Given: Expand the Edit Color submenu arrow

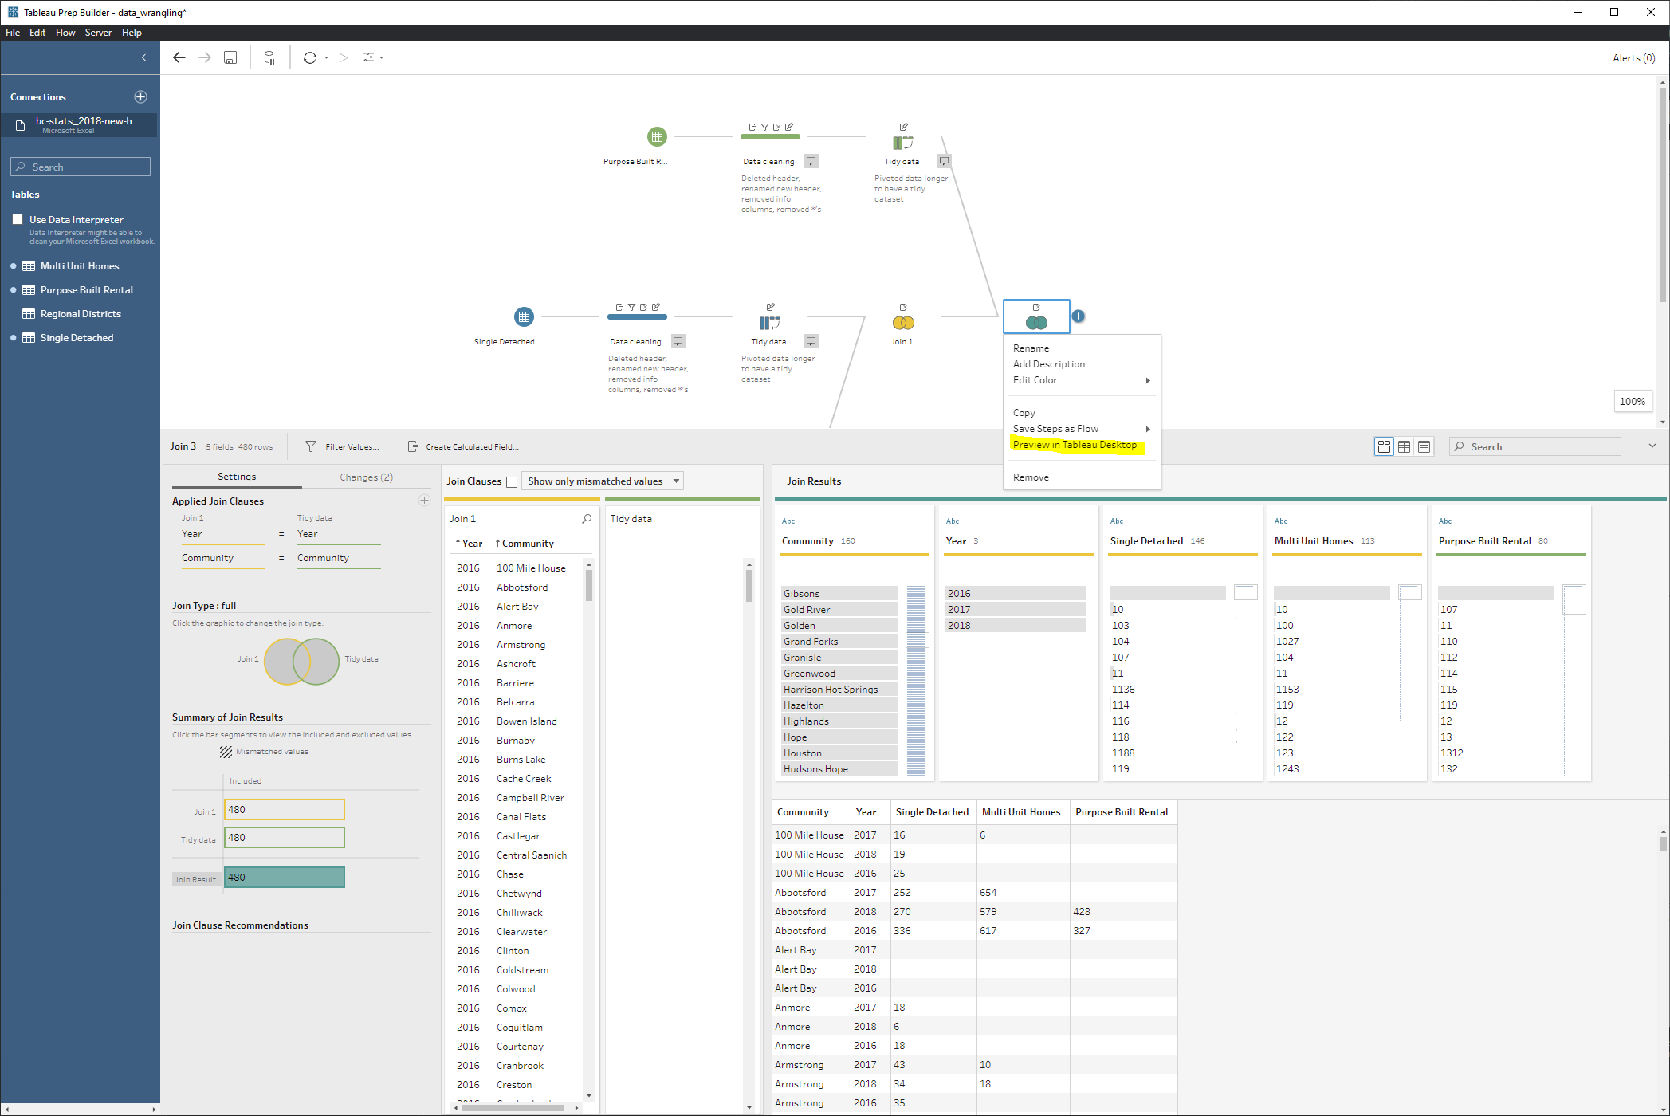Looking at the screenshot, I should [1148, 380].
